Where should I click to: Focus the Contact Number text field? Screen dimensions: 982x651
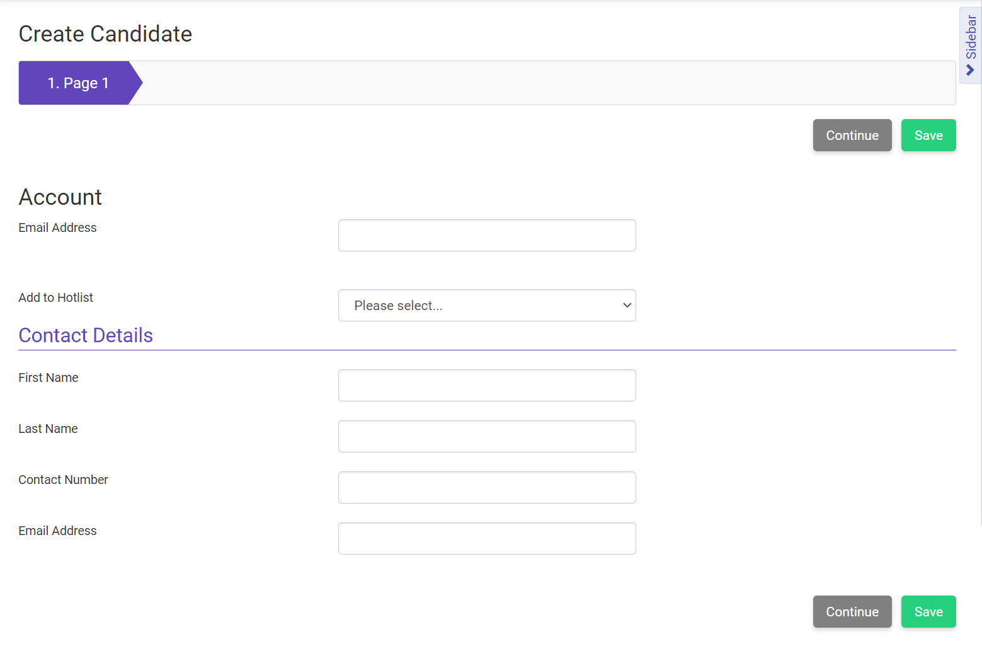click(x=486, y=487)
